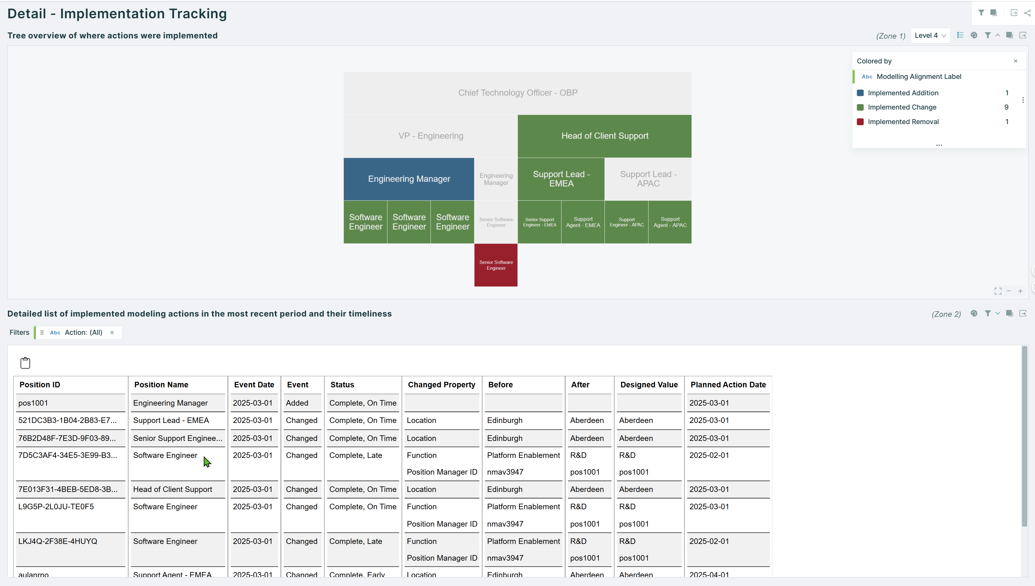
Task: Enter fullscreen on the tree chart
Action: coord(998,291)
